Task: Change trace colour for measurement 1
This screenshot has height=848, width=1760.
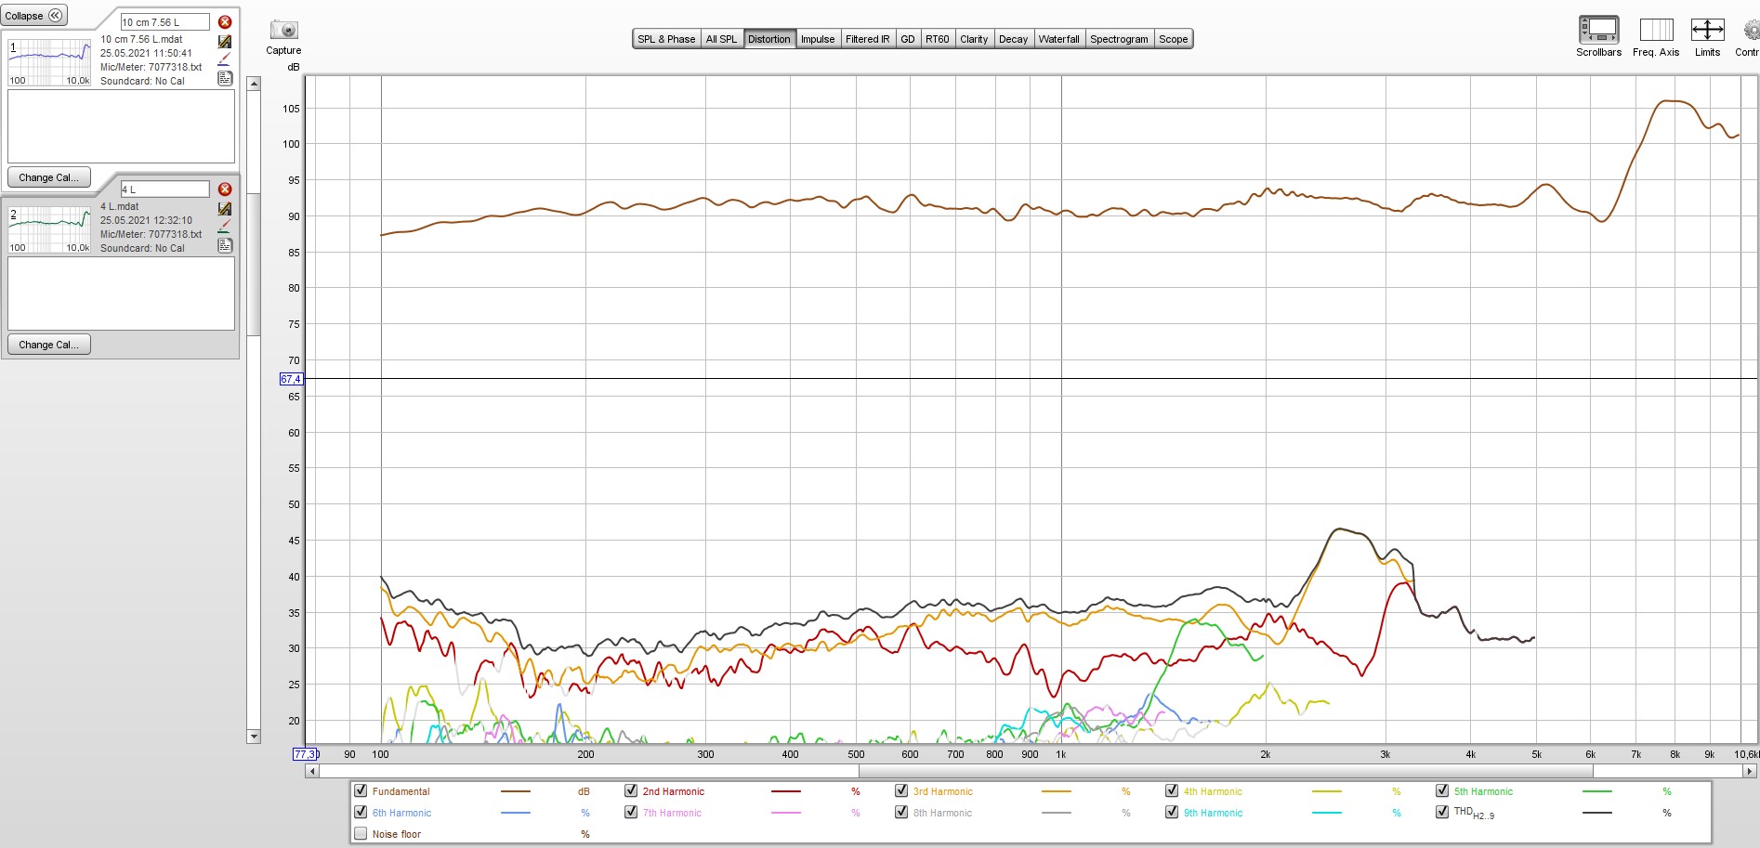Action: click(x=225, y=59)
